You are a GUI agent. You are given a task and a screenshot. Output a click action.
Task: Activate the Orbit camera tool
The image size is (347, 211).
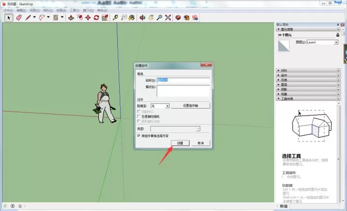(x=142, y=18)
